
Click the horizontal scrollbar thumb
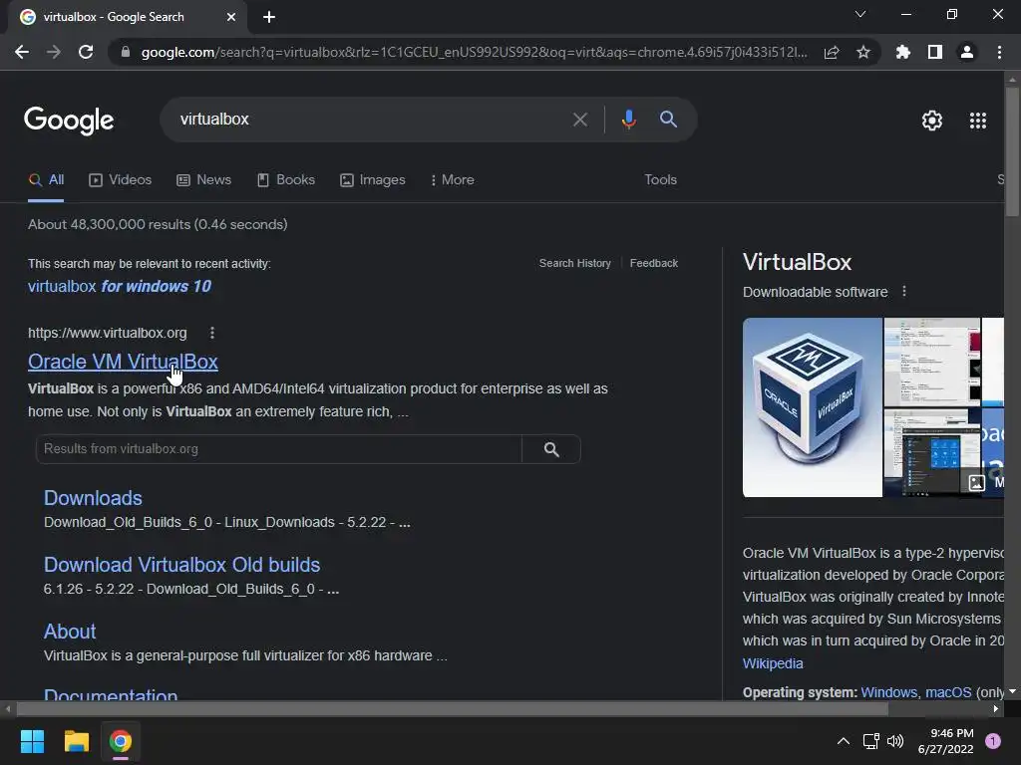(453, 709)
